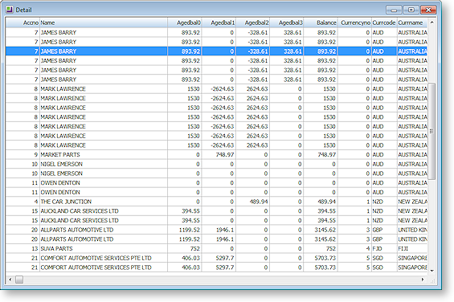The image size is (454, 302).
Task: Click the Agedbal3 column header
Action: point(286,22)
